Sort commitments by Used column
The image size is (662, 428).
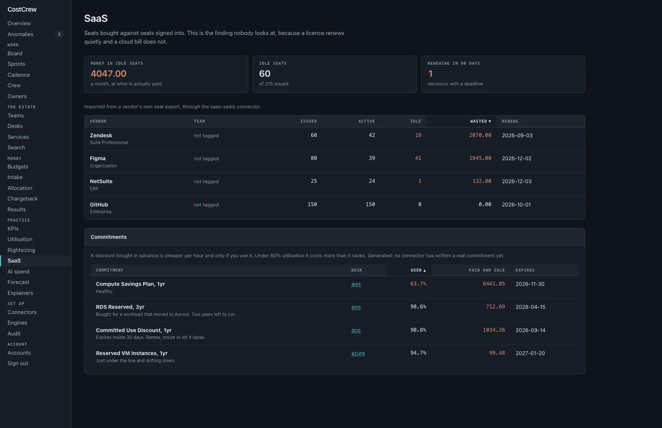(418, 270)
